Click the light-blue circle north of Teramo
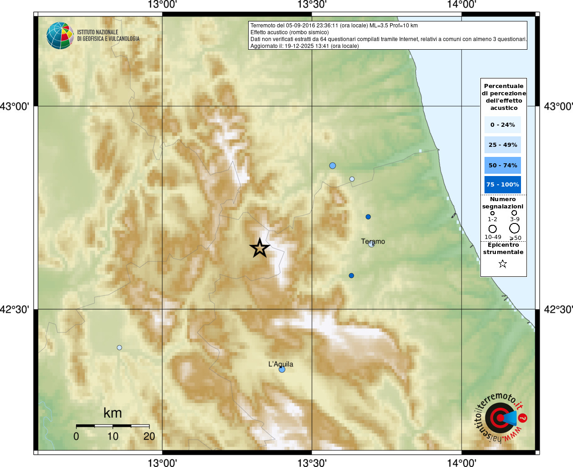This screenshot has width=573, height=467. click(x=333, y=166)
